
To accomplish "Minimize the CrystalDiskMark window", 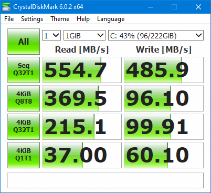I will (x=151, y=7).
